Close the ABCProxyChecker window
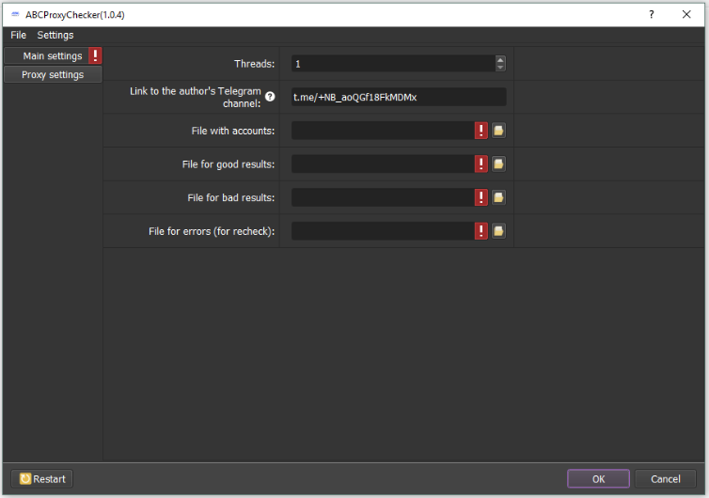The height and width of the screenshot is (498, 709). [686, 14]
